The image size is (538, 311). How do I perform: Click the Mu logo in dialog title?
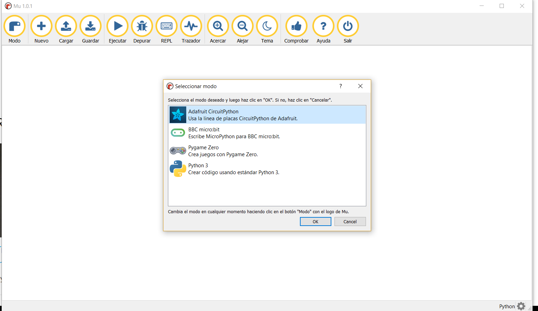[170, 86]
